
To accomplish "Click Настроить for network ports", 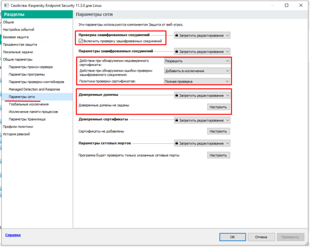I will point(219,155).
